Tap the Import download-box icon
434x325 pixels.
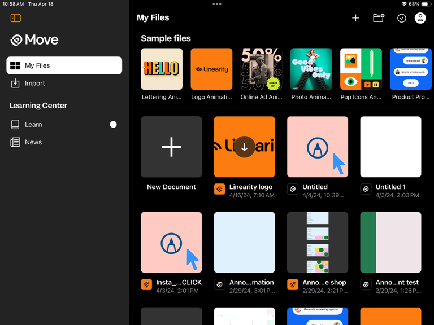pos(15,83)
